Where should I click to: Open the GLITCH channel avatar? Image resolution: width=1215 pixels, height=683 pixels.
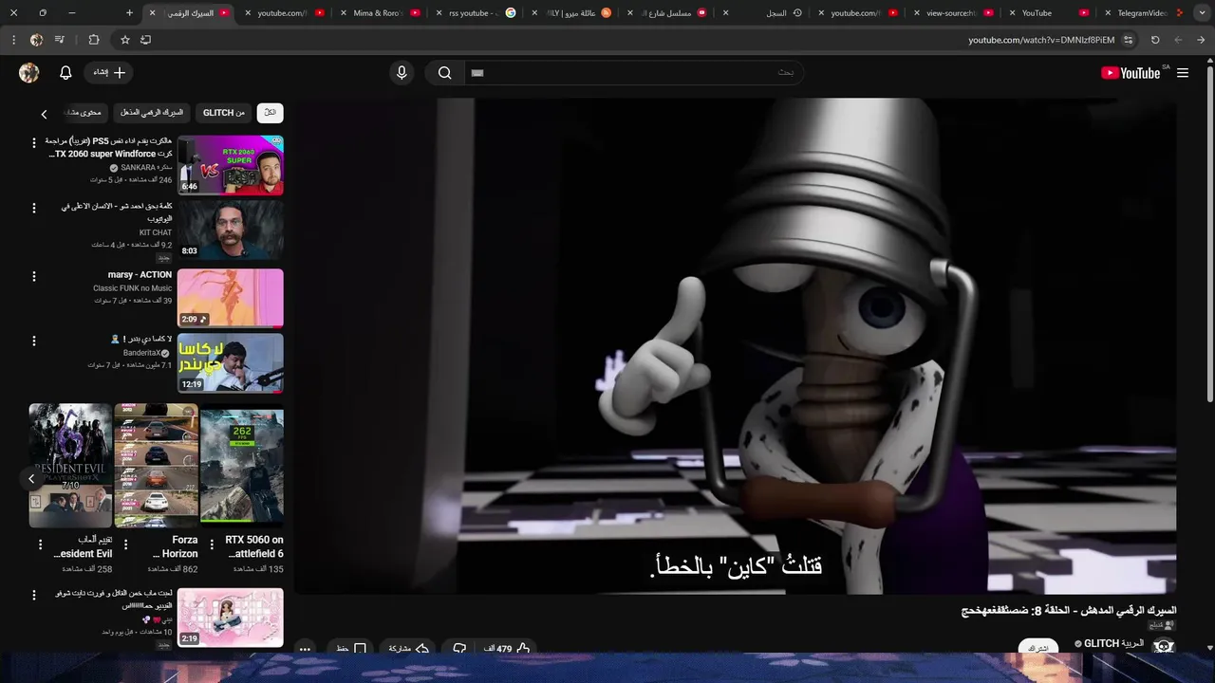coord(1164,646)
